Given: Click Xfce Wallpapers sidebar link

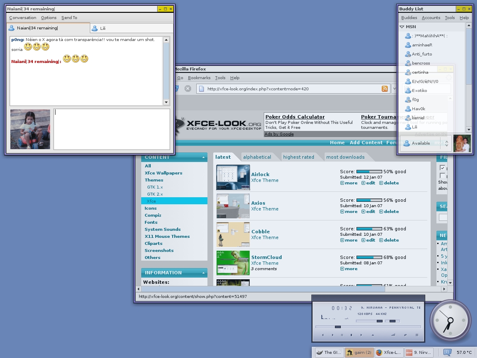Looking at the screenshot, I should pyautogui.click(x=164, y=173).
